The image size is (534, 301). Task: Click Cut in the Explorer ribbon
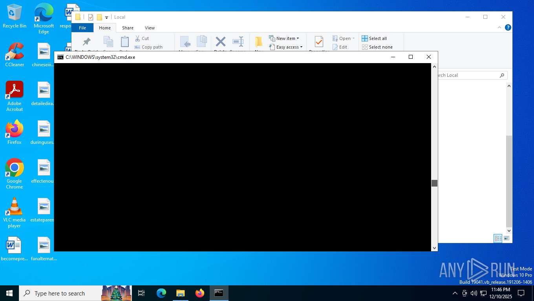pyautogui.click(x=142, y=38)
